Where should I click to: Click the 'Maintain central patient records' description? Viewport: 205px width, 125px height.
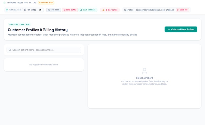[72, 35]
